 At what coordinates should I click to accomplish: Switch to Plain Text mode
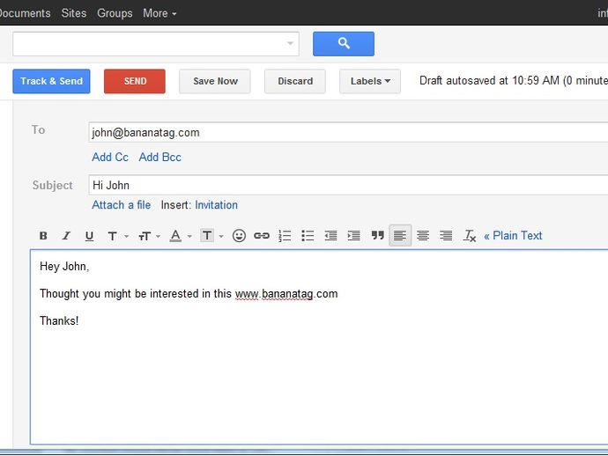[x=513, y=236]
